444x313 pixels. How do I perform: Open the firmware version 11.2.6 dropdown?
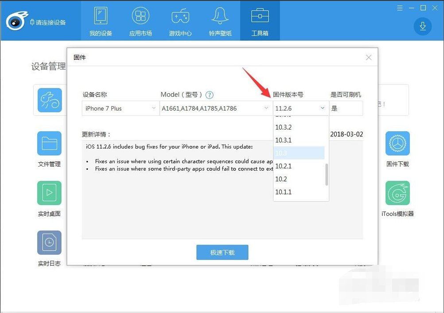point(300,108)
